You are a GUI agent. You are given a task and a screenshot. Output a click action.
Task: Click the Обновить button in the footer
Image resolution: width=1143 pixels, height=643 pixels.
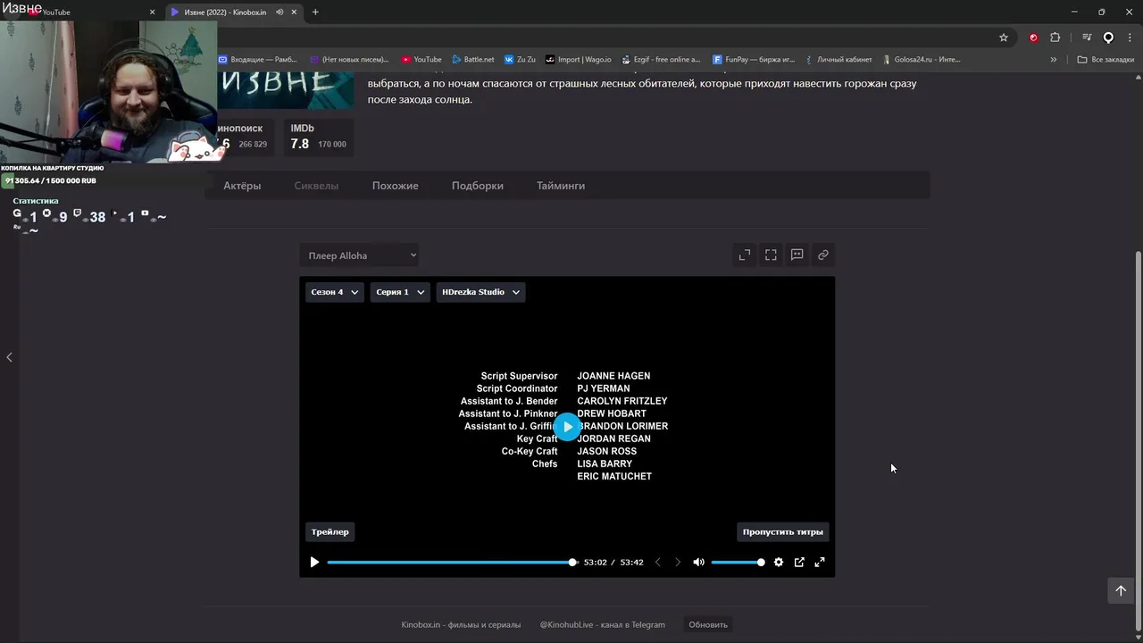(708, 625)
